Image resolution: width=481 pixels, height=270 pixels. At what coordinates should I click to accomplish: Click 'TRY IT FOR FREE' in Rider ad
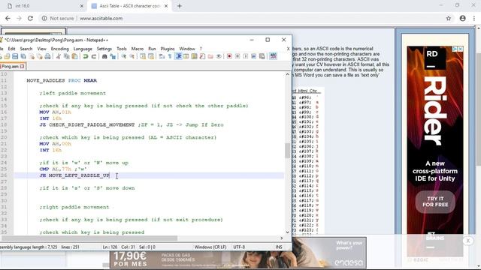(435, 202)
